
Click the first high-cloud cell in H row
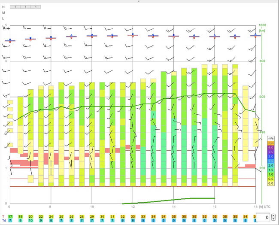(15, 7)
